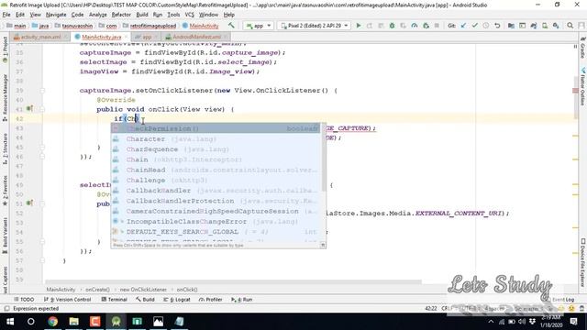Switch to Android Studio taskbar icon
The width and height of the screenshot is (587, 330).
pyautogui.click(x=116, y=322)
